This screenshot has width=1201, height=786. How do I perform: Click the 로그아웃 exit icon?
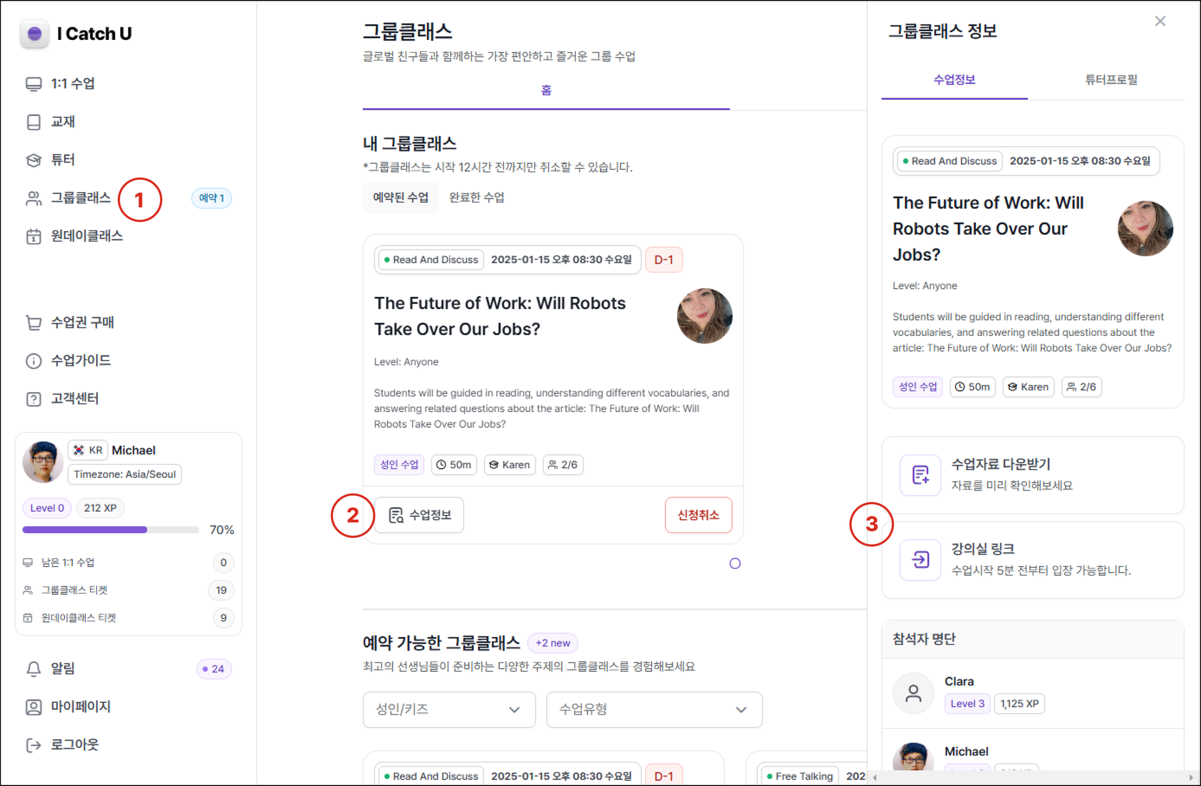33,745
